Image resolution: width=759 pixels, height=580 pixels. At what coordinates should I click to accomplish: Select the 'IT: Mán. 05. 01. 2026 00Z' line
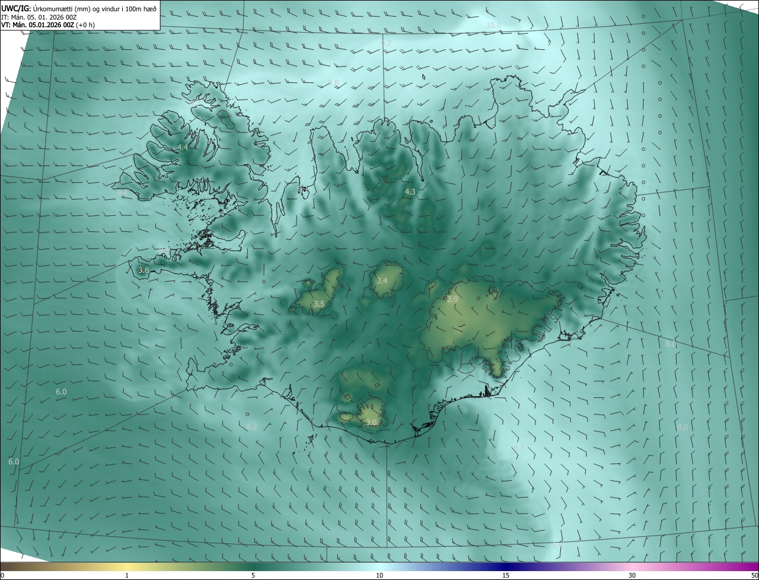click(x=39, y=17)
